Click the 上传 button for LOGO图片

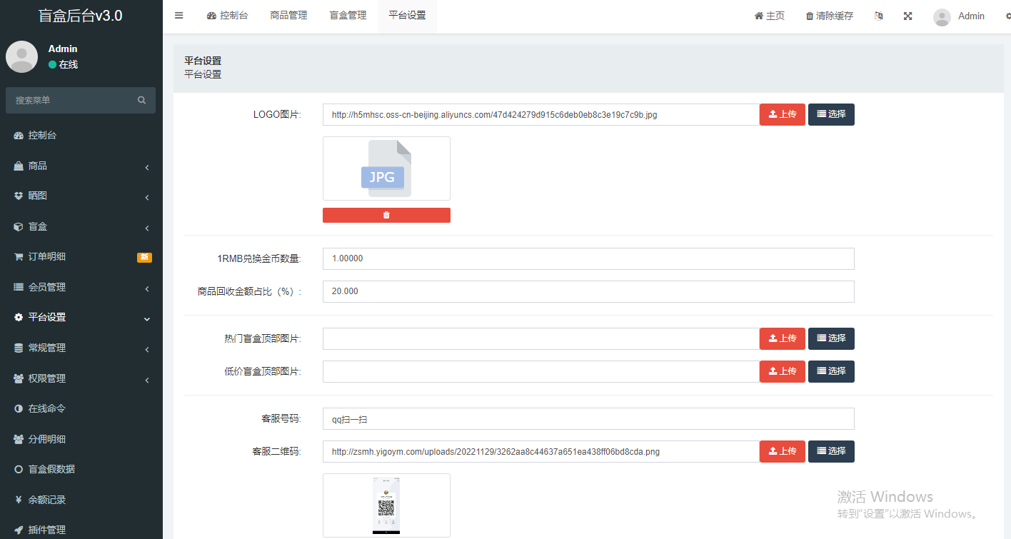point(782,114)
